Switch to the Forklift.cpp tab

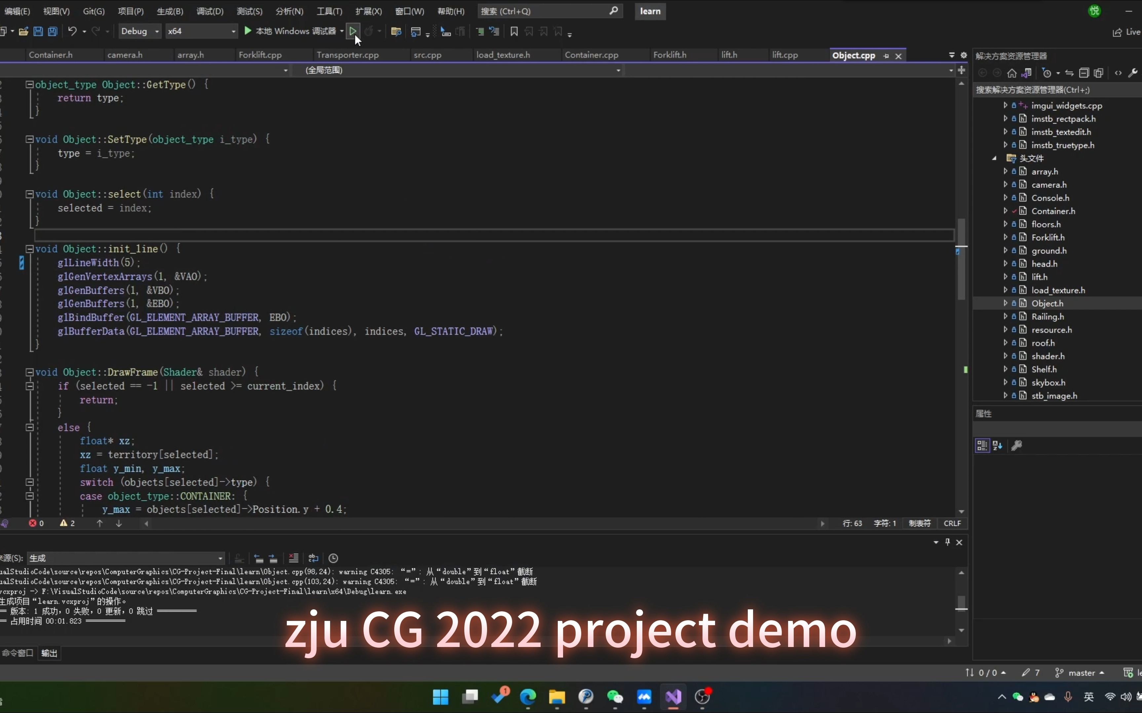[260, 55]
